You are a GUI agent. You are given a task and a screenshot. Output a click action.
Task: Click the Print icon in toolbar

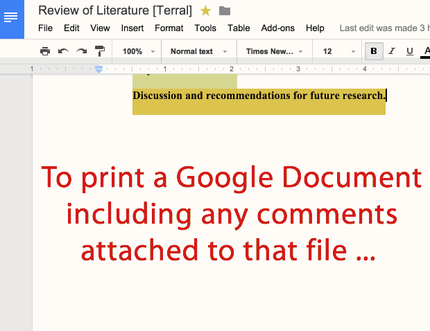[45, 51]
